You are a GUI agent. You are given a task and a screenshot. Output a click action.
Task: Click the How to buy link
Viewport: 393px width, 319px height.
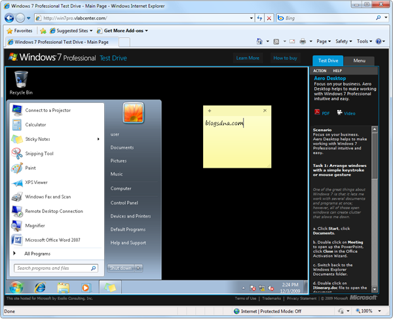point(285,58)
